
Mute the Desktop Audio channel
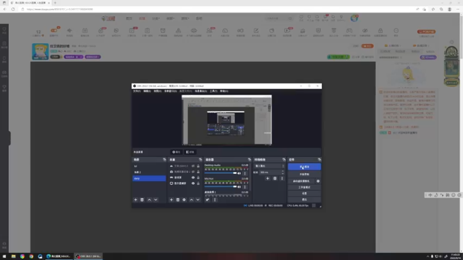pos(239,173)
